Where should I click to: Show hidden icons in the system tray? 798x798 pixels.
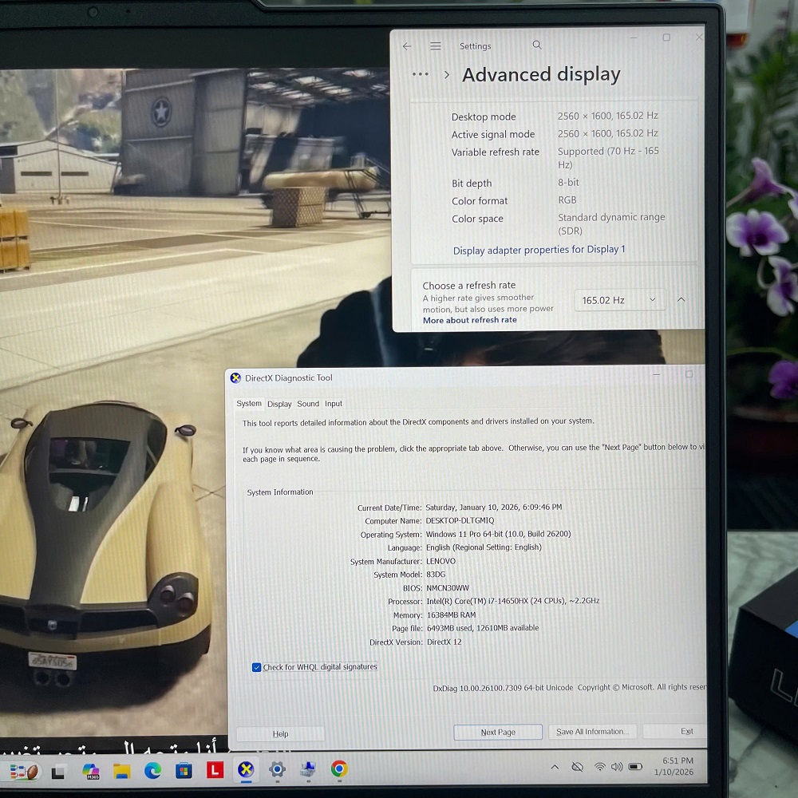(555, 767)
